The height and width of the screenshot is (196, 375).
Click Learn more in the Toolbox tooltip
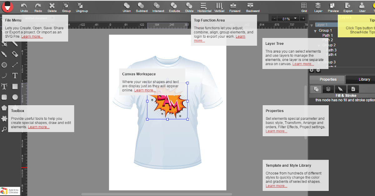[38, 127]
